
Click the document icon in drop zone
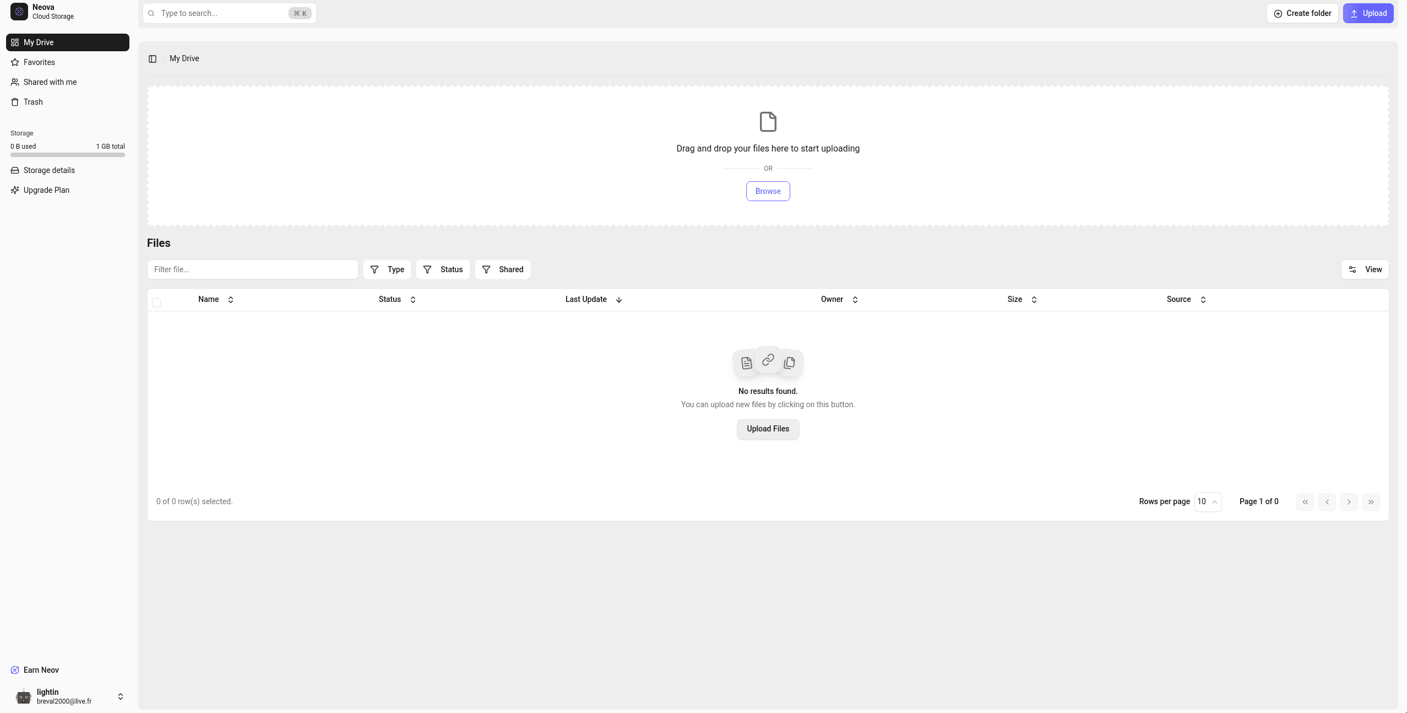click(x=768, y=122)
